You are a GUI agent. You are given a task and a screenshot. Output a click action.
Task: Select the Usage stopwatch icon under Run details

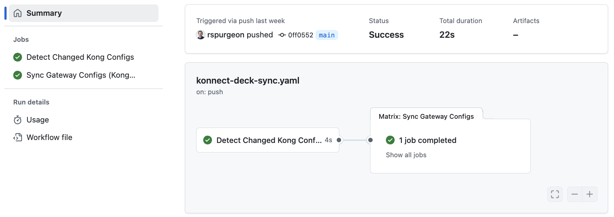coord(17,119)
